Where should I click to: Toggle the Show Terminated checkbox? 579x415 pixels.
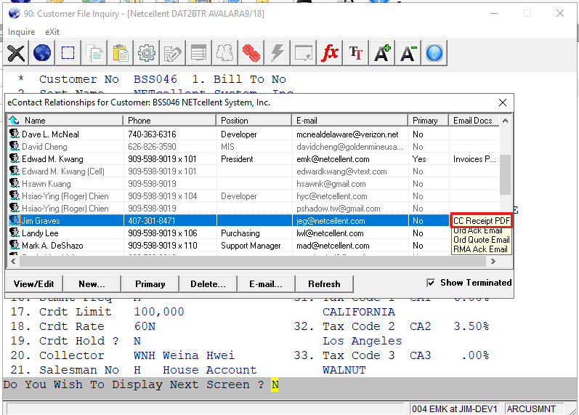tap(431, 283)
